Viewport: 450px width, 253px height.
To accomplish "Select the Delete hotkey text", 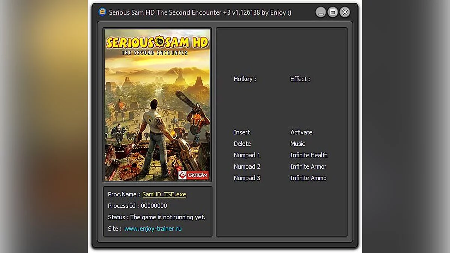I will tap(242, 144).
